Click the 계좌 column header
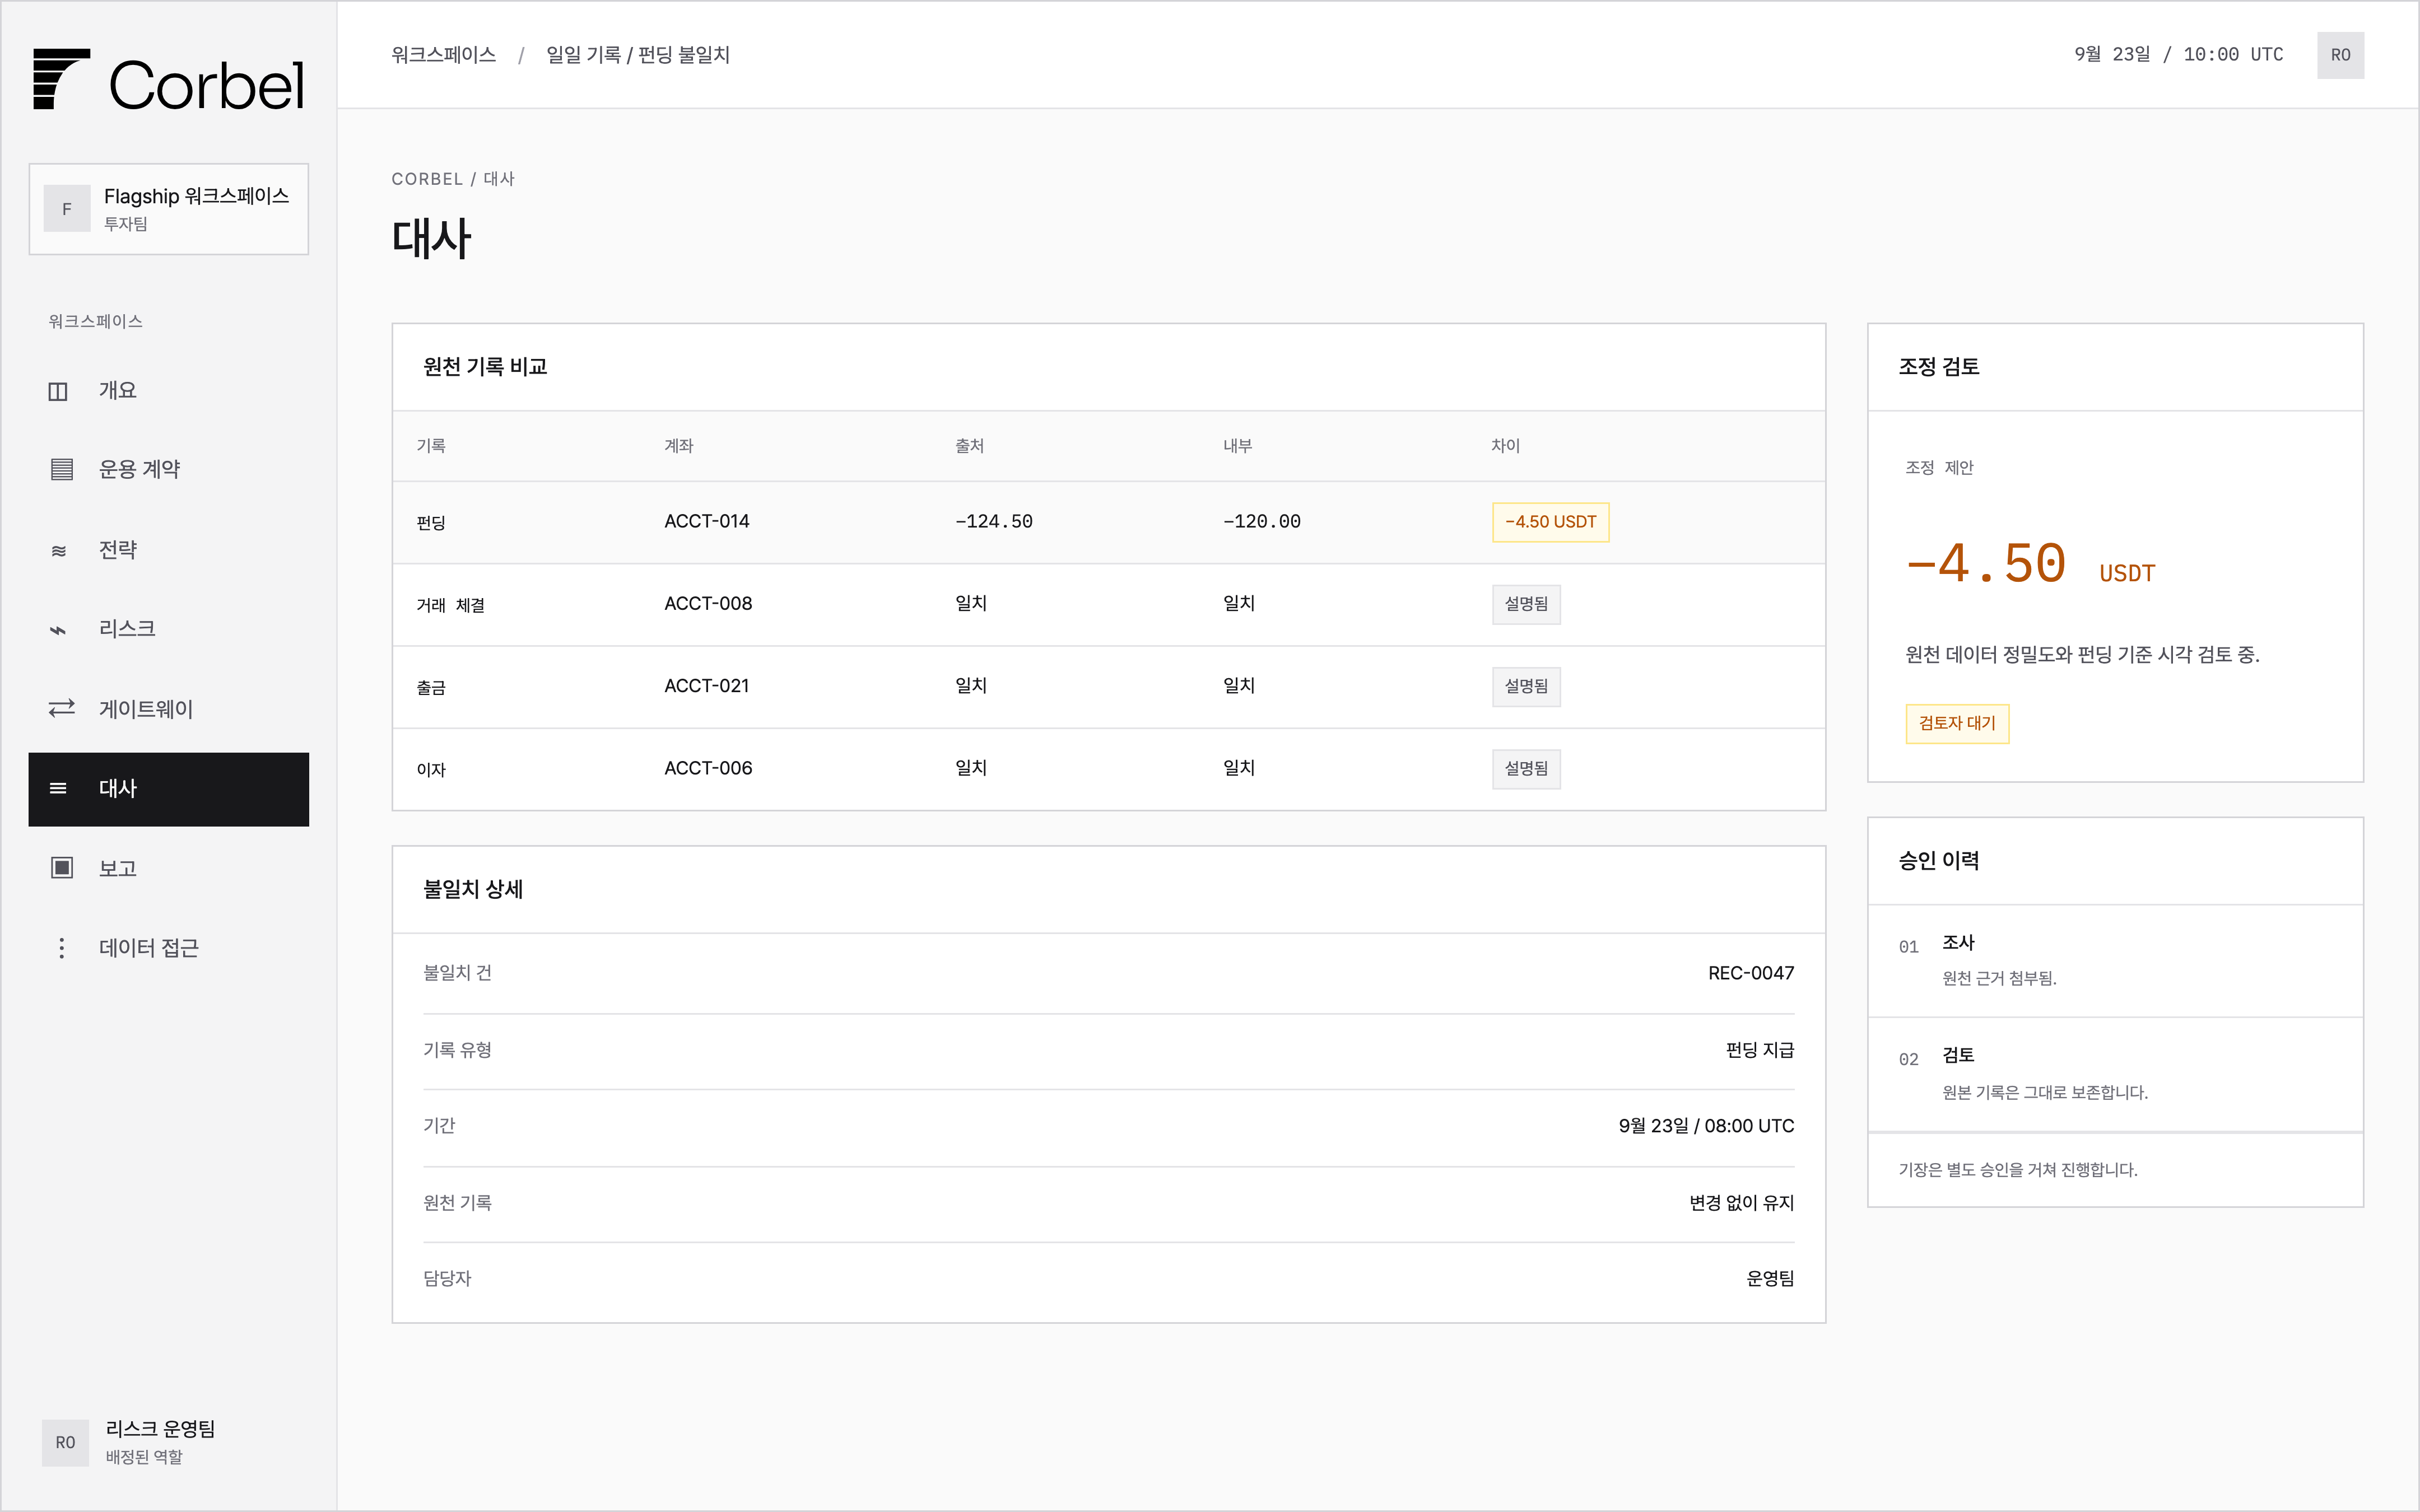The width and height of the screenshot is (2420, 1512). tap(679, 446)
